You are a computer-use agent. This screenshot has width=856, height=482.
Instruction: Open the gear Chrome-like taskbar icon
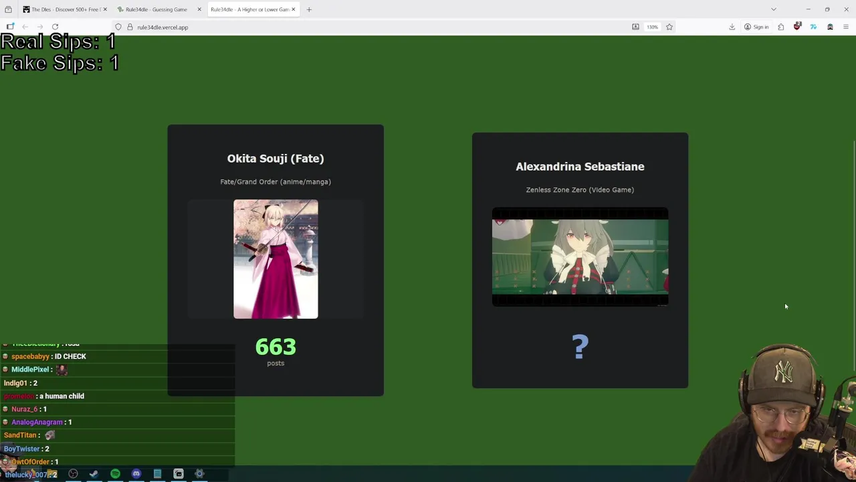[199, 474]
